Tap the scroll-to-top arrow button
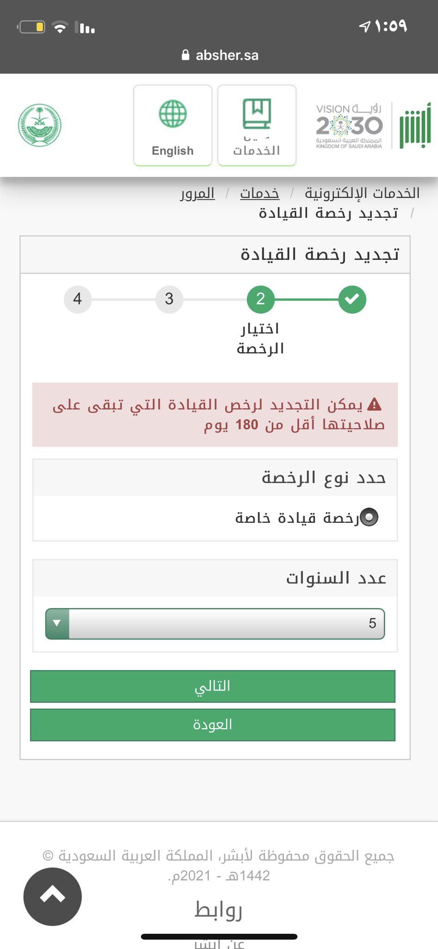This screenshot has height=949, width=438. pos(53,897)
